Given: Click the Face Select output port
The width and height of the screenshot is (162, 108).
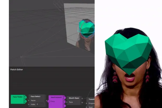Looking at the screenshot, I should (47, 101).
